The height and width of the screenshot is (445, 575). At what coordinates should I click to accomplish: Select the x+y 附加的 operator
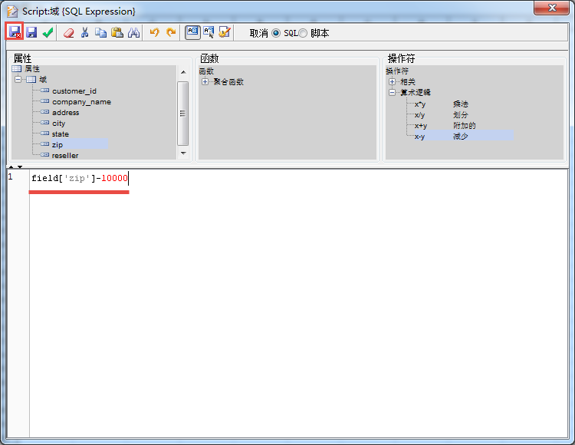pos(445,126)
